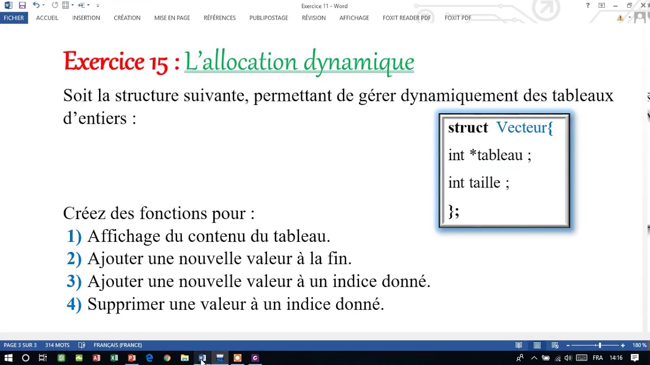Switch to the INSERTION ribbon tab
The image size is (650, 365).
86,18
